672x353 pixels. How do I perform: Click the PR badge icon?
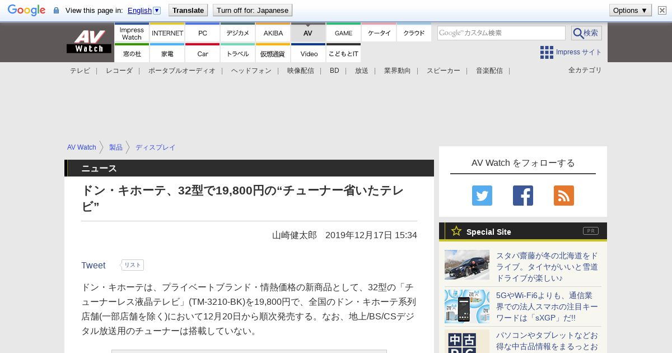coord(591,231)
